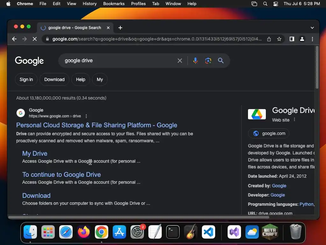Stop loading the page
This screenshot has height=245, width=326.
(x=35, y=39)
